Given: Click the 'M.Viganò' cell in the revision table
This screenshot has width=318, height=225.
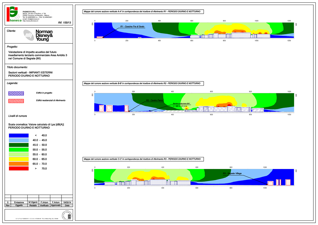Looking at the screenshot, I should (33, 203).
